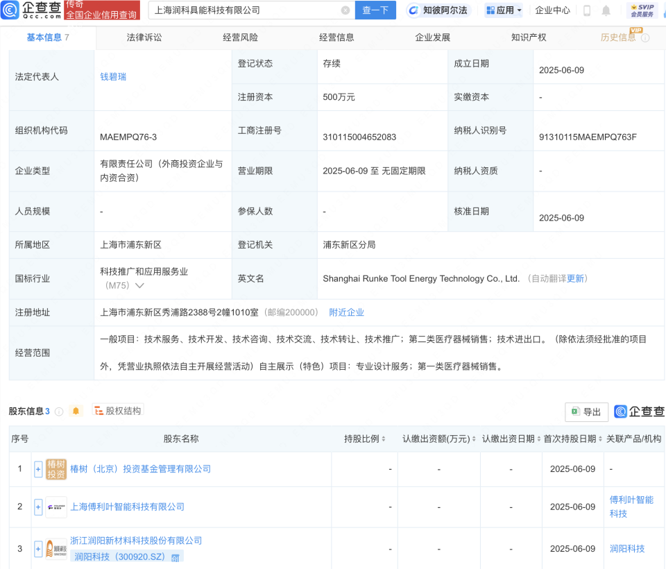Screen dimensions: 666x569
Task: Click the shareholder alert bell icon
Action: 76,411
